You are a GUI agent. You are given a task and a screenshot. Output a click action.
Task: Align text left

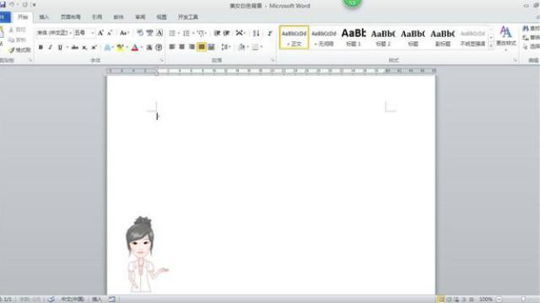[x=172, y=47]
